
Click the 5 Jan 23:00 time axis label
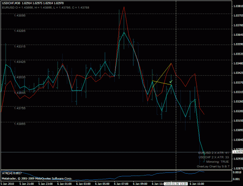pos(45,184)
